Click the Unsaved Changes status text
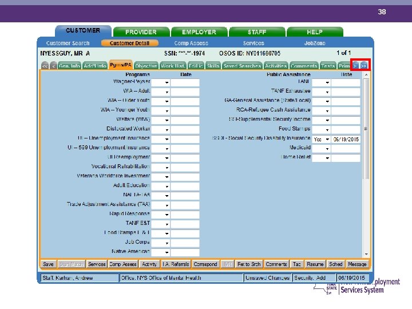Image resolution: width=412 pixels, height=309 pixels. coord(267,278)
